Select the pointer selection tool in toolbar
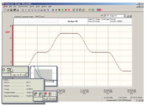 click(x=23, y=10)
